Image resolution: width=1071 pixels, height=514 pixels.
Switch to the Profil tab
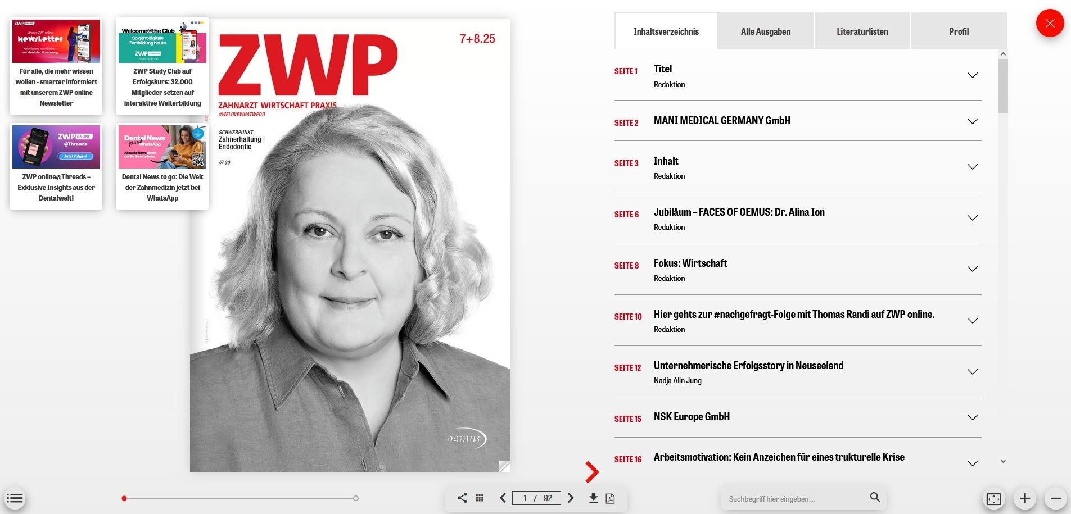coord(959,31)
